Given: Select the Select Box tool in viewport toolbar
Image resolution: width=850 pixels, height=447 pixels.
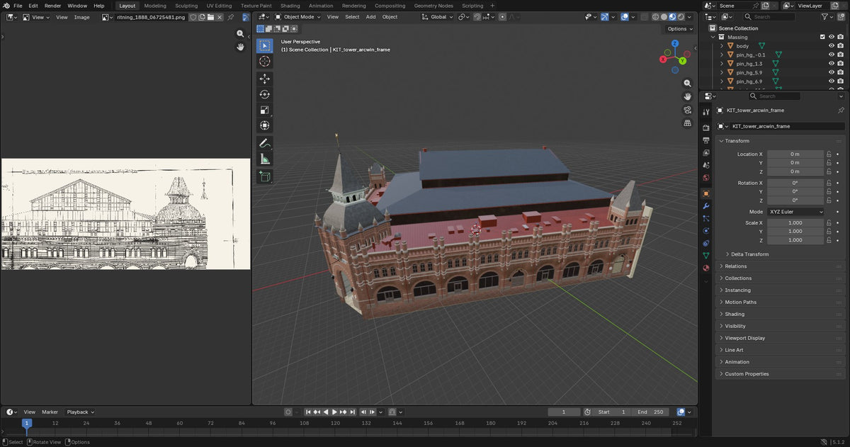Looking at the screenshot, I should (264, 46).
